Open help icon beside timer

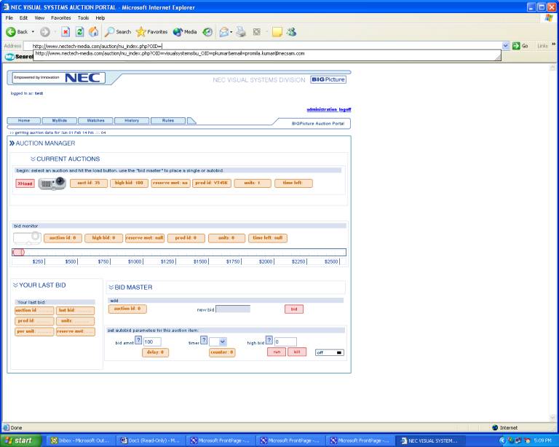pyautogui.click(x=204, y=340)
